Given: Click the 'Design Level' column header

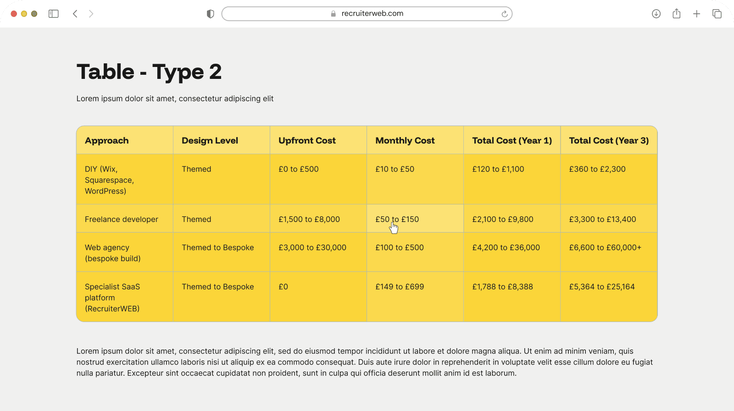Looking at the screenshot, I should [222, 140].
